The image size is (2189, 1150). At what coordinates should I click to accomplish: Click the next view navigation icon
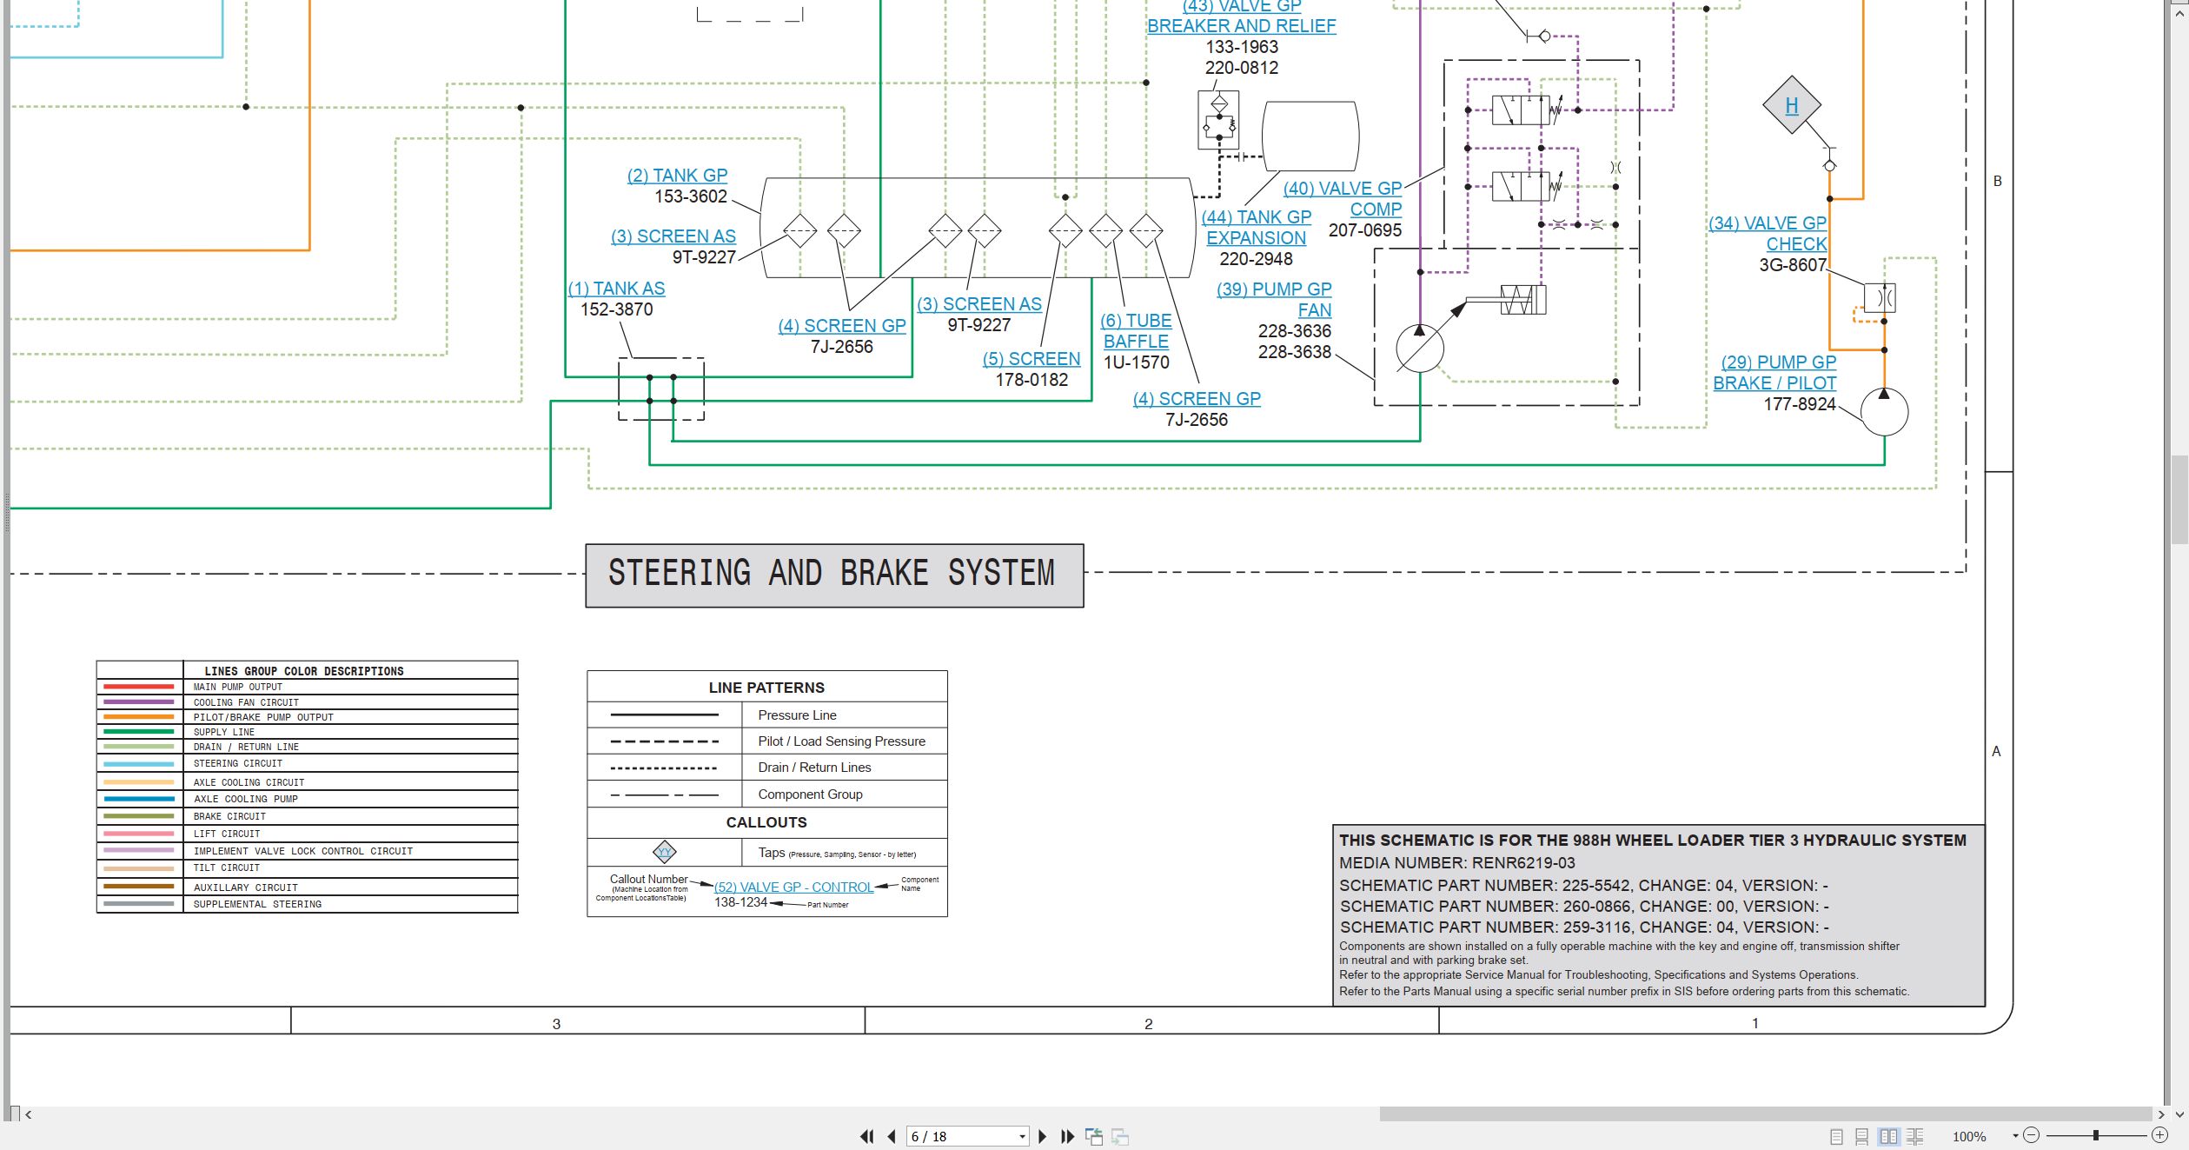1120,1136
